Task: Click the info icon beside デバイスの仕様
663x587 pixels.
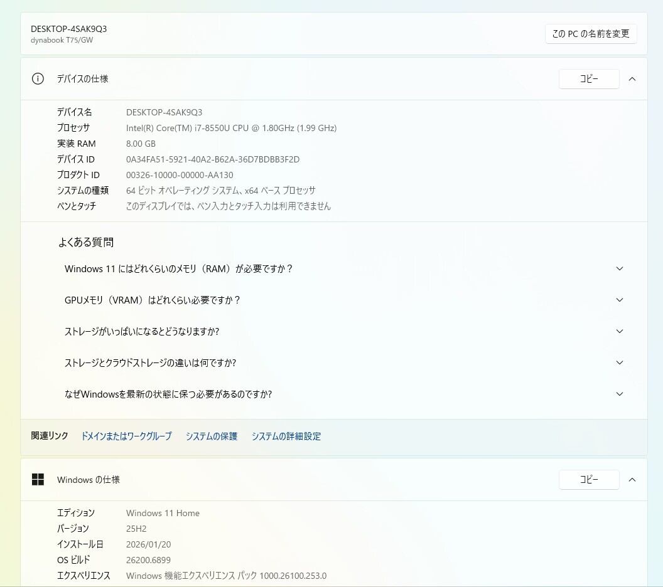Action: (x=38, y=79)
